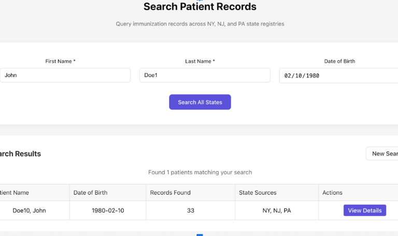
Task: Click the Found 1 patients result message
Action: (x=200, y=172)
